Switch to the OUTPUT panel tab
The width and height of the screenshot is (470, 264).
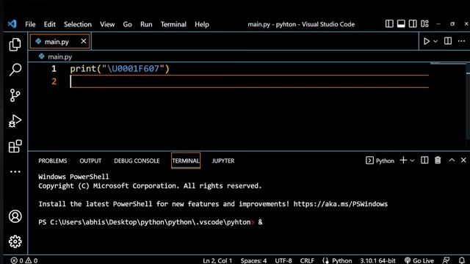[90, 161]
